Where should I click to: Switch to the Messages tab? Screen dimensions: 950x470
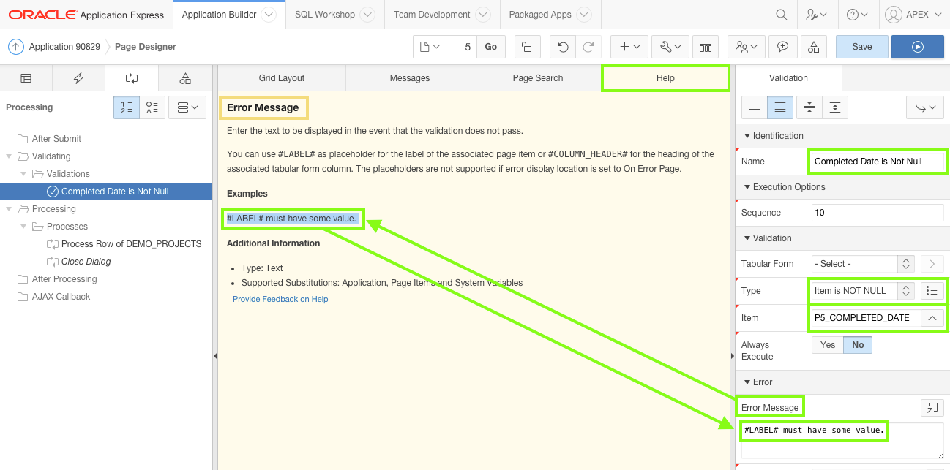[x=409, y=77]
